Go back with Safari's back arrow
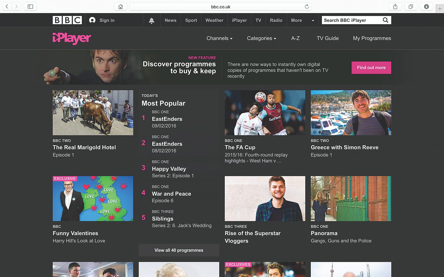The height and width of the screenshot is (277, 444). point(7,6)
